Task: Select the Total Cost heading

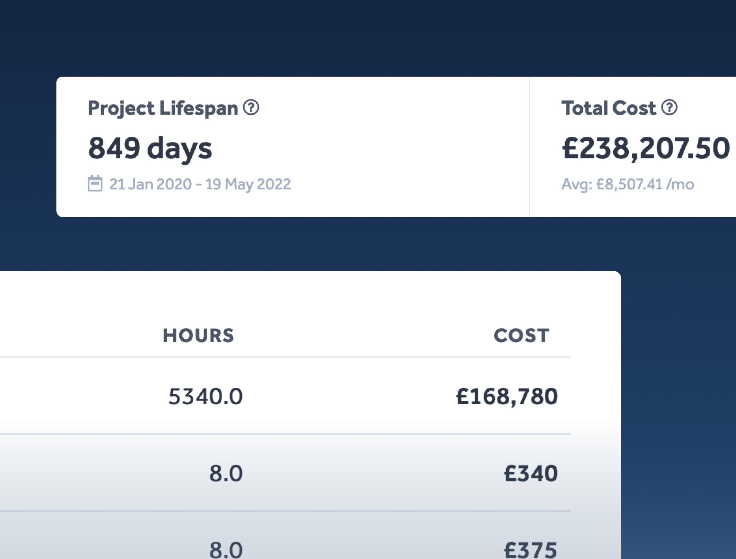Action: (608, 108)
